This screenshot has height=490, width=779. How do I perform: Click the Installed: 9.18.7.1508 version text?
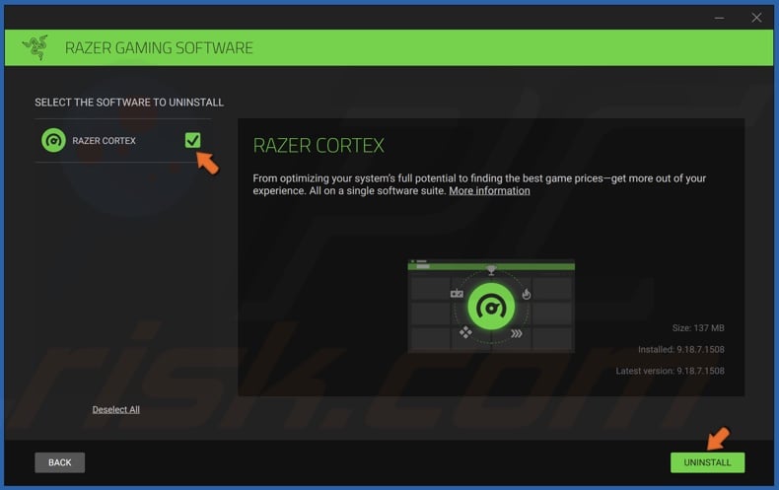point(681,349)
